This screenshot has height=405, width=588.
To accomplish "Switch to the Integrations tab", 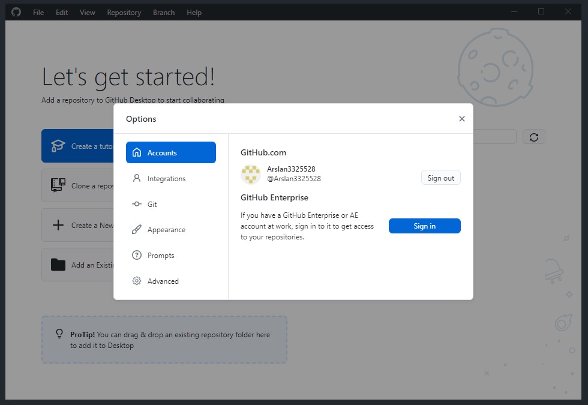I will tap(171, 179).
